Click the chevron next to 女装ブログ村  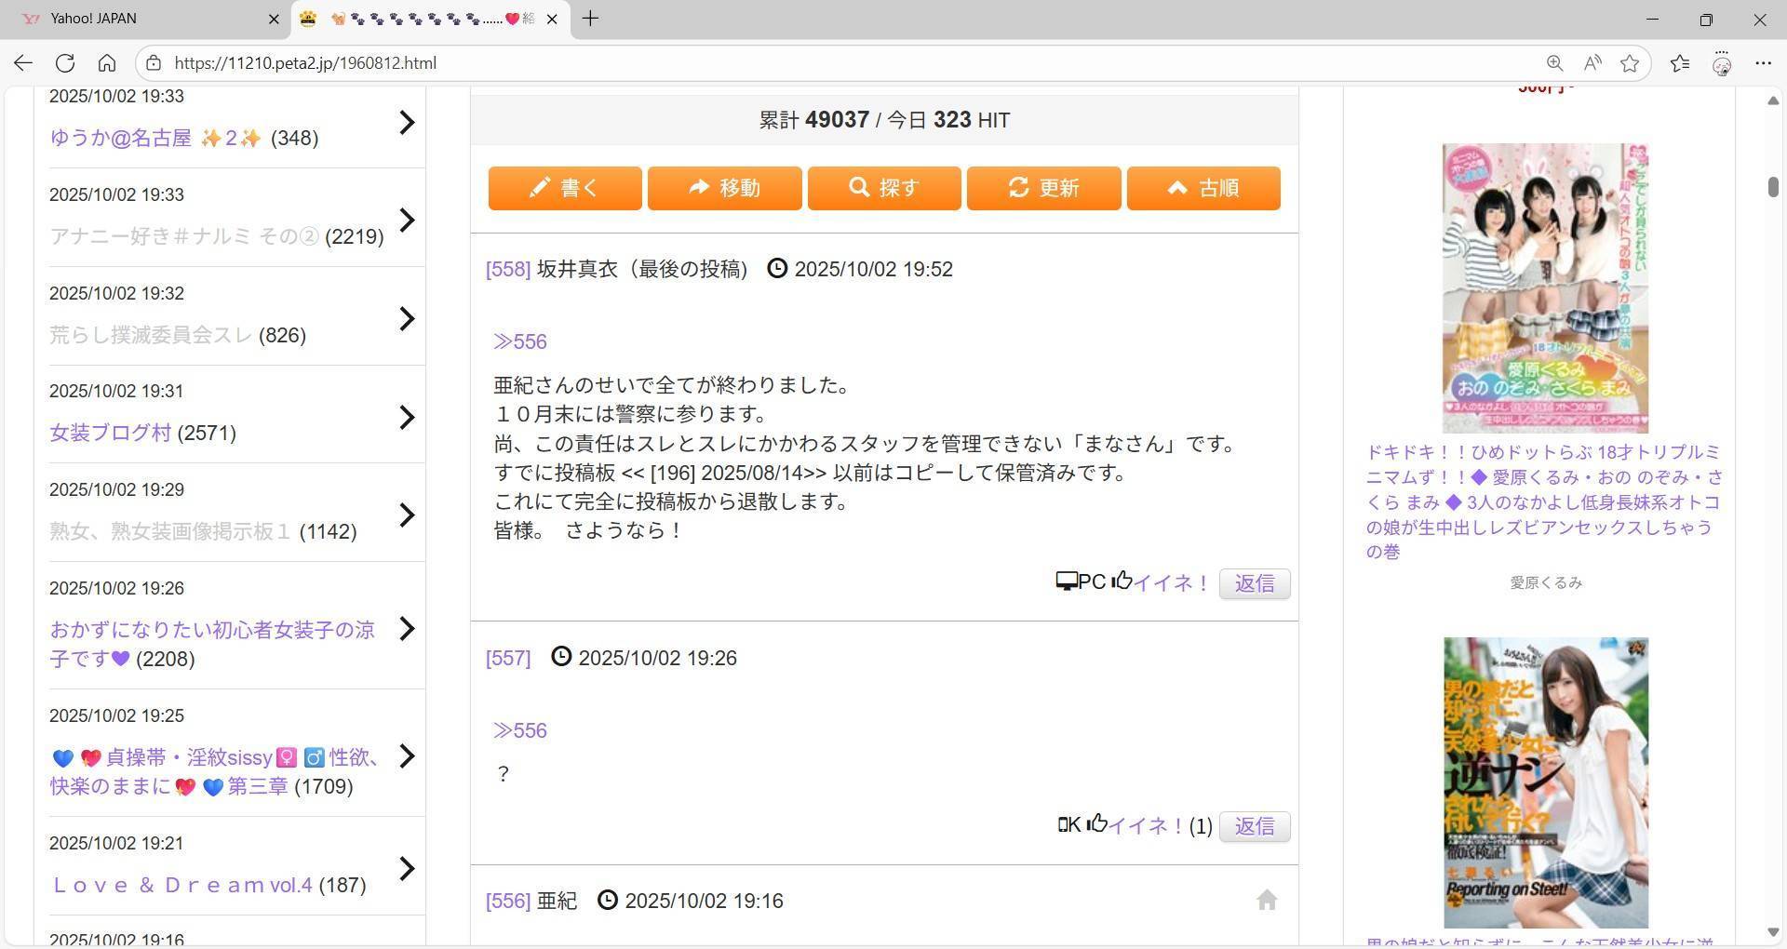407,418
